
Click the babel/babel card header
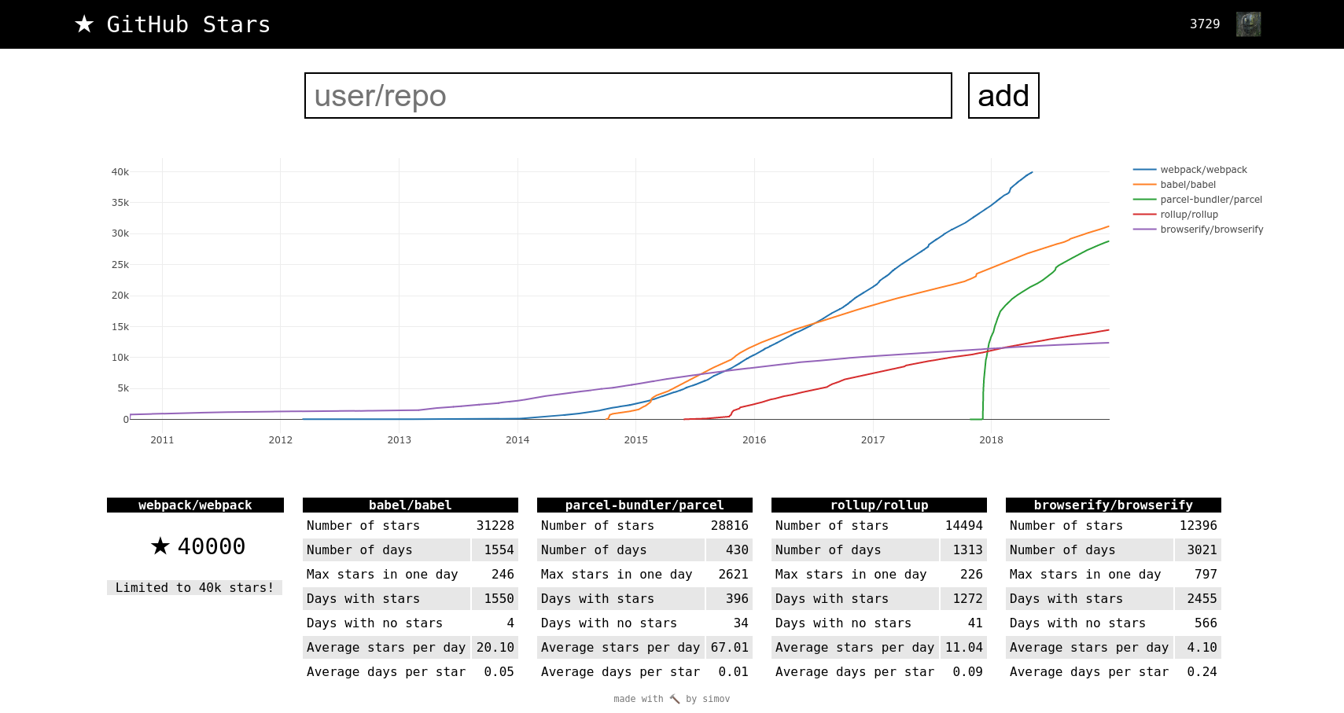point(411,505)
